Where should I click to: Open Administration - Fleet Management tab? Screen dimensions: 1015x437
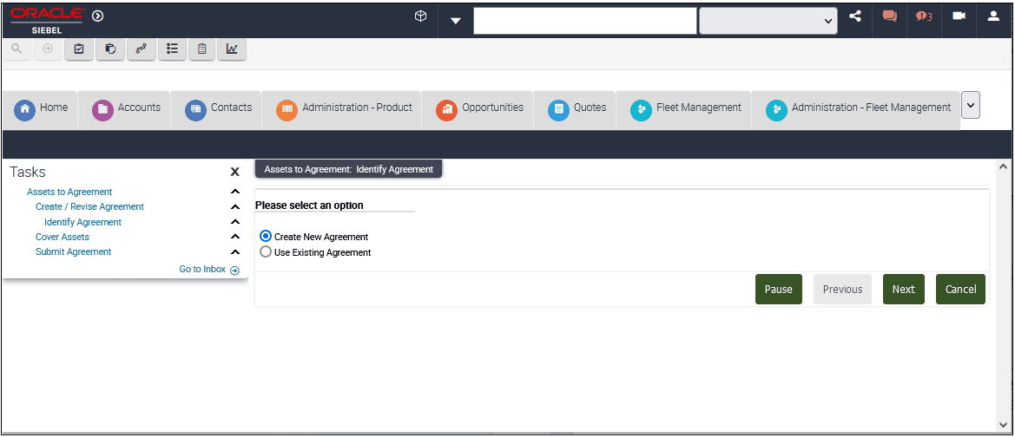(x=856, y=110)
